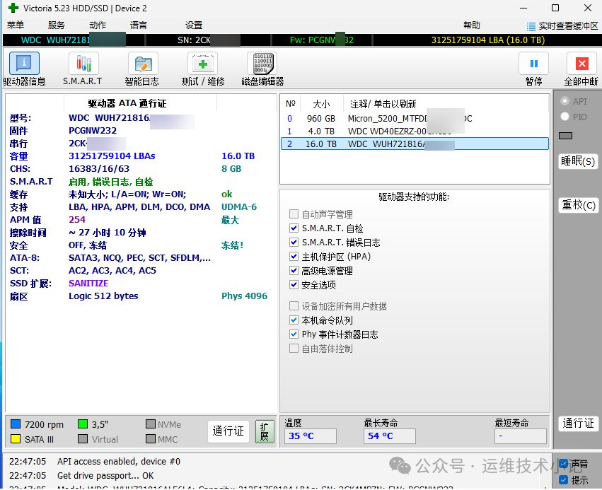
Task: Toggle the 自由落体控制 checkbox
Action: pyautogui.click(x=294, y=349)
